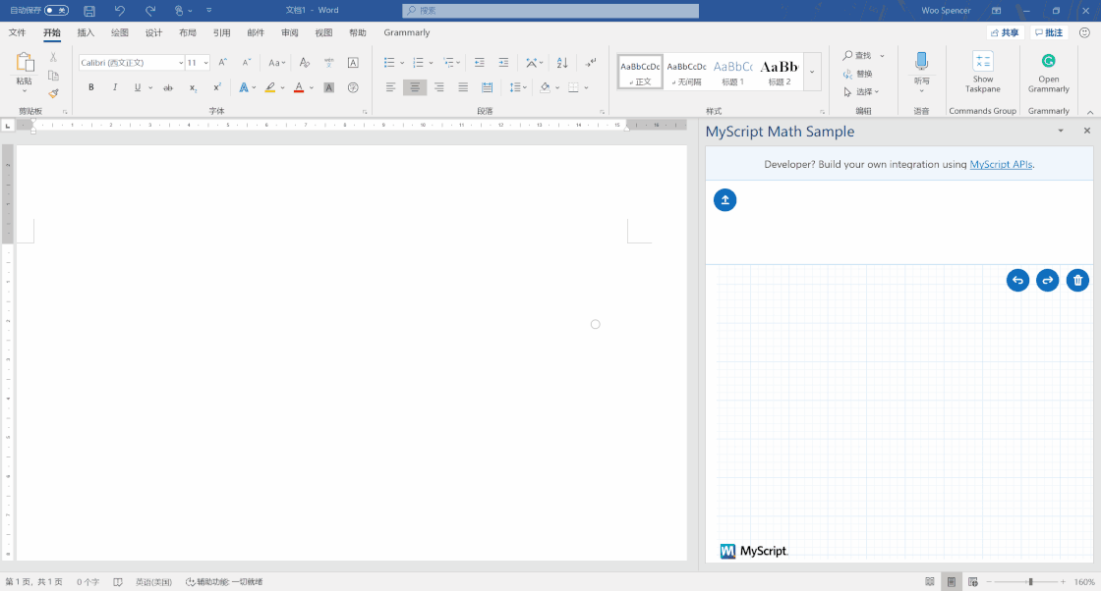The height and width of the screenshot is (591, 1101).
Task: Click the trash clear icon in MyScript
Action: click(x=1078, y=281)
